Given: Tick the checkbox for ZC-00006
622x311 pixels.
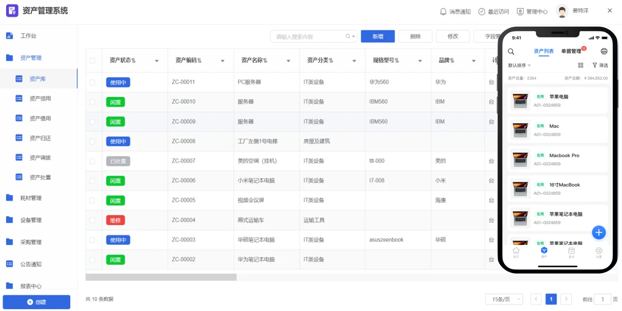Looking at the screenshot, I should tap(92, 181).
